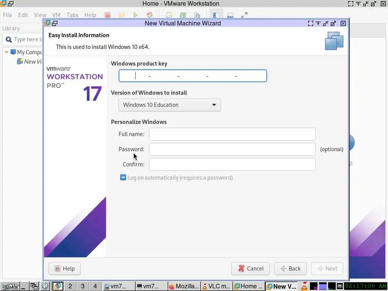Toggle the library sidebar view icon
The height and width of the screenshot is (291, 388).
click(216, 15)
